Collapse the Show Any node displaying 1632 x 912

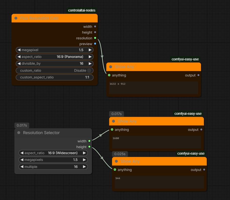point(111,67)
